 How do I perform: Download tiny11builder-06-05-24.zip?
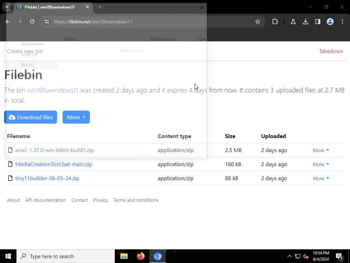point(47,178)
